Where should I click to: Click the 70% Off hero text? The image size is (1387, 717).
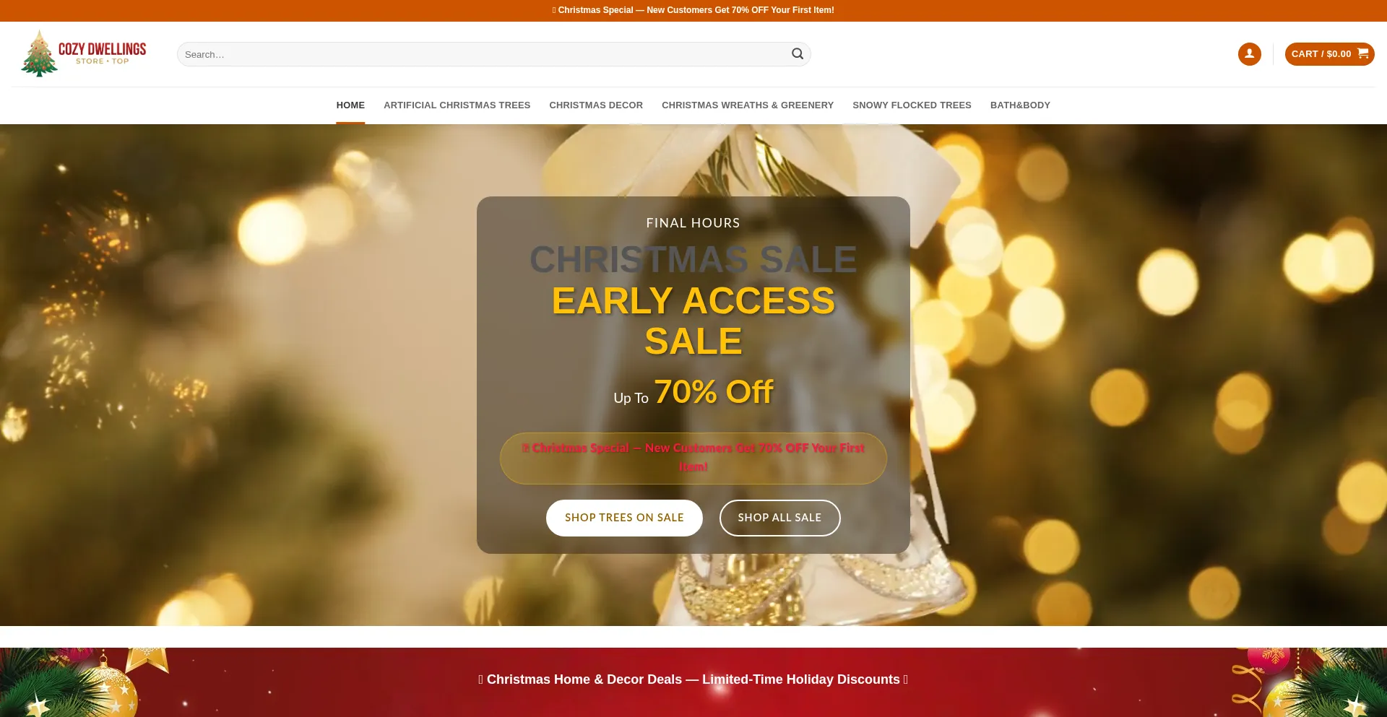(x=714, y=392)
